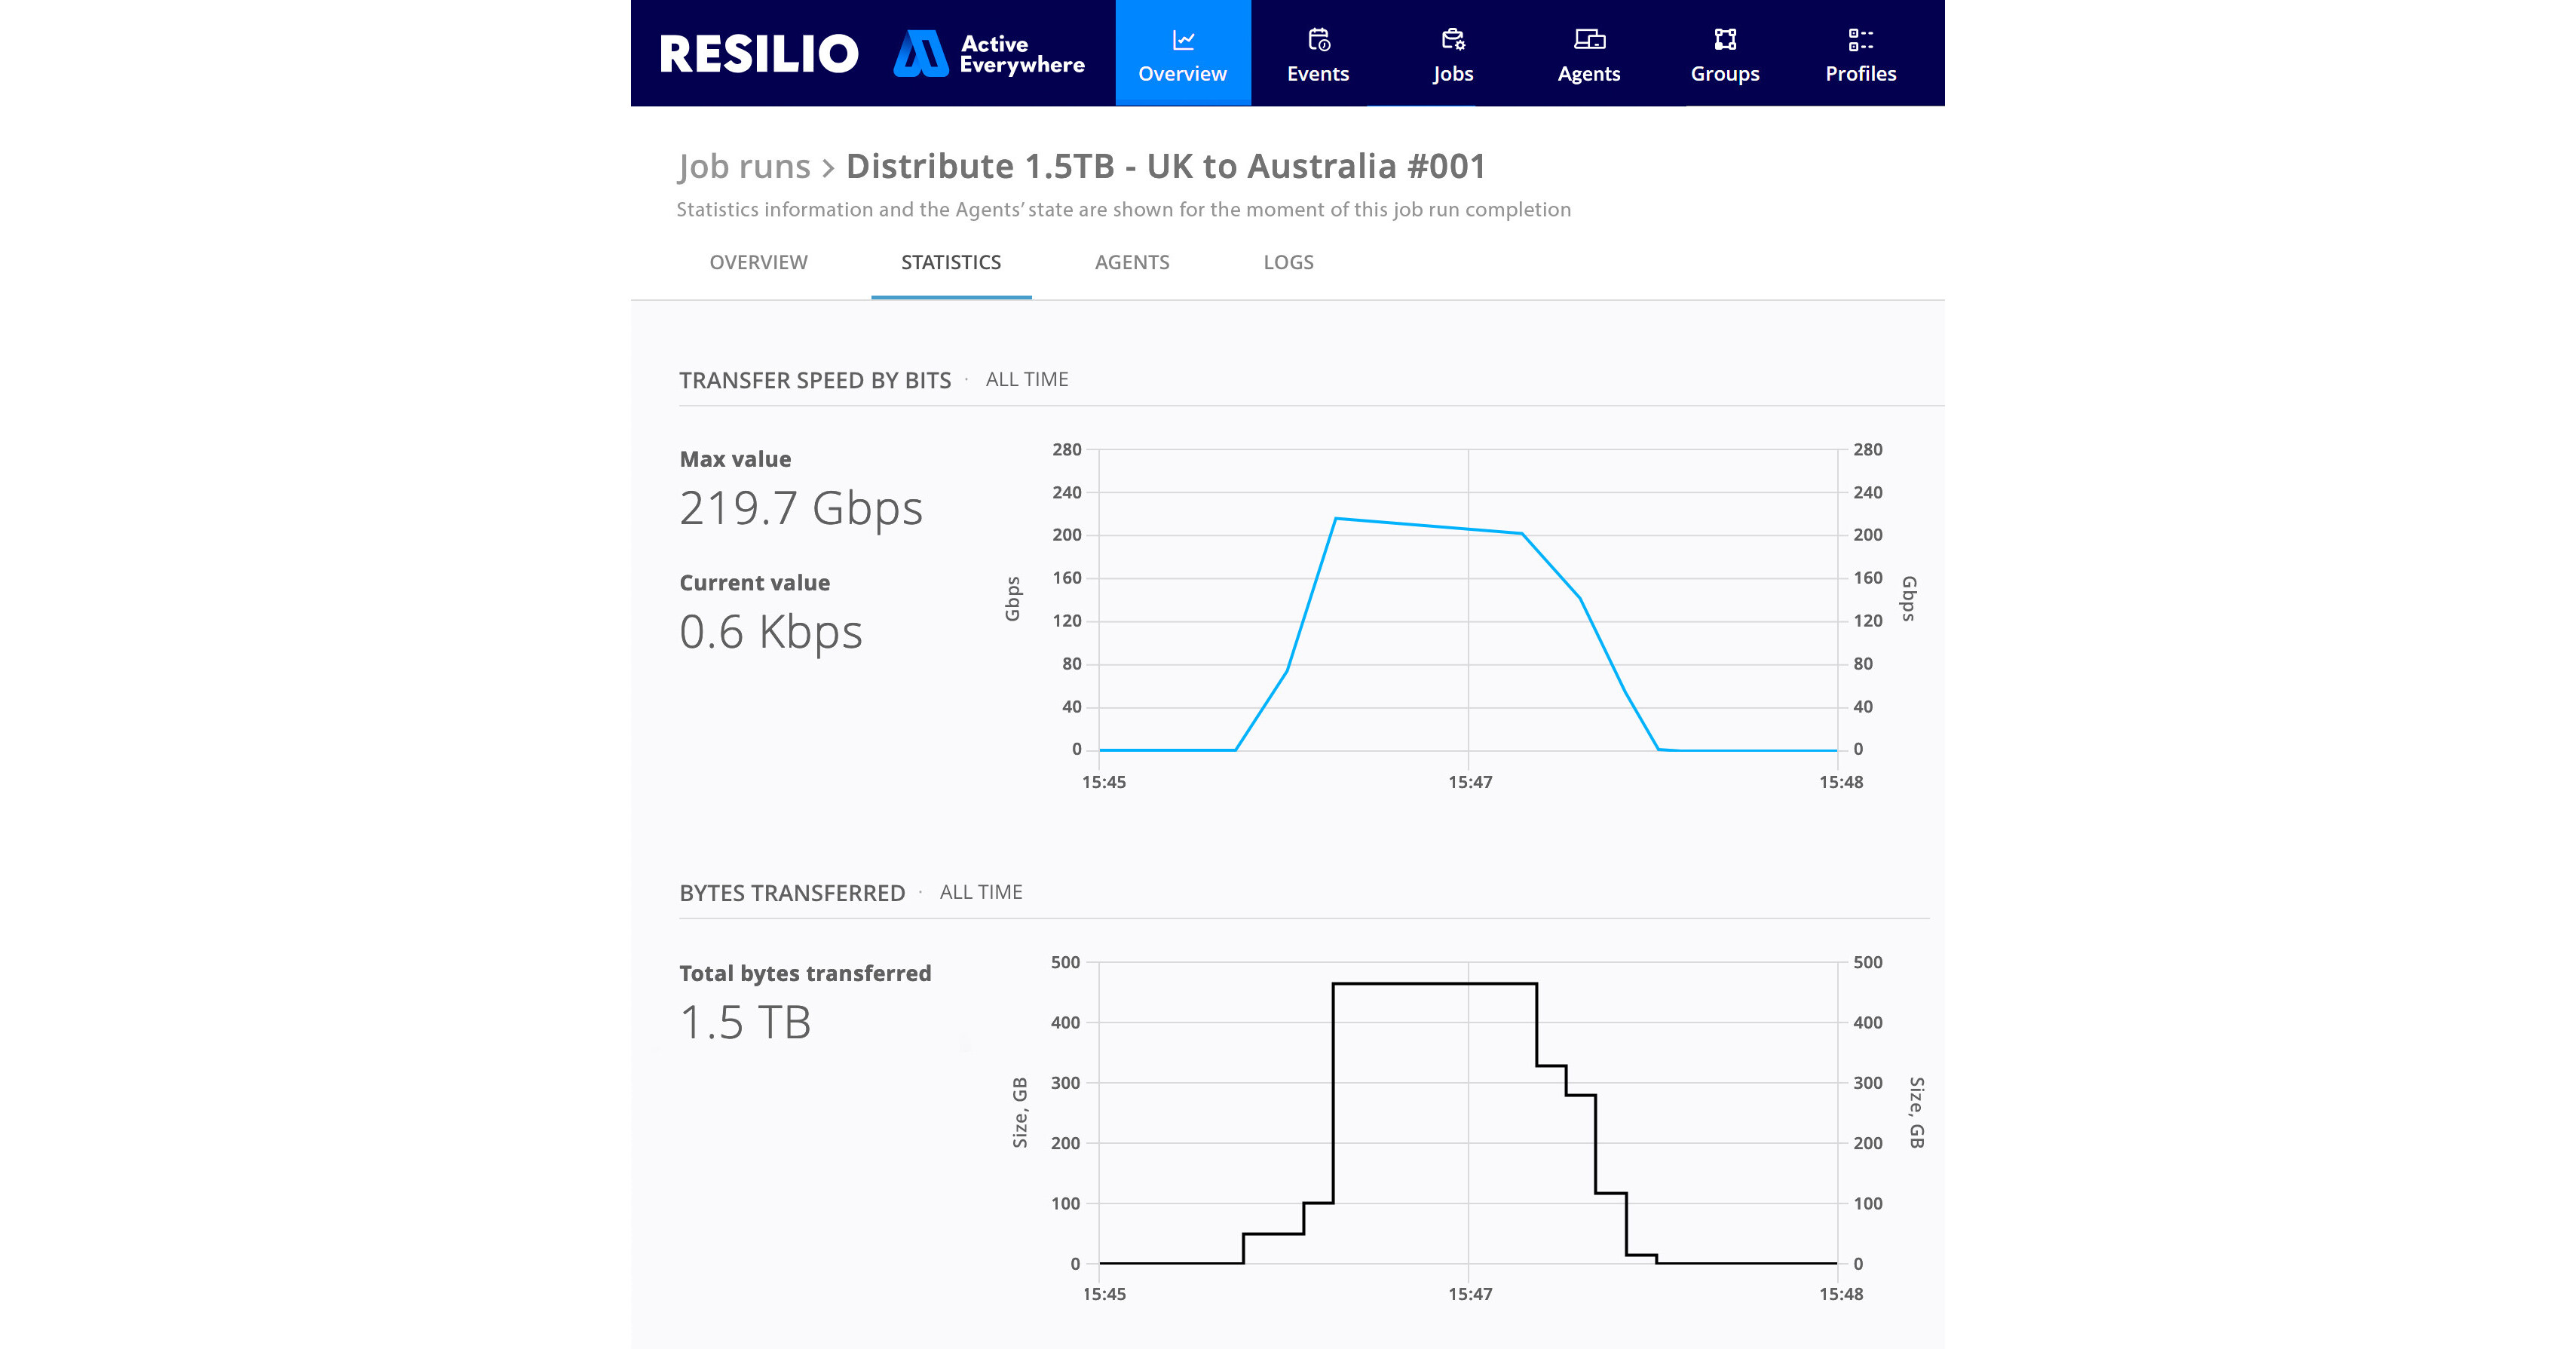Open the Agents devices icon
This screenshot has height=1349, width=2576.
coord(1588,40)
